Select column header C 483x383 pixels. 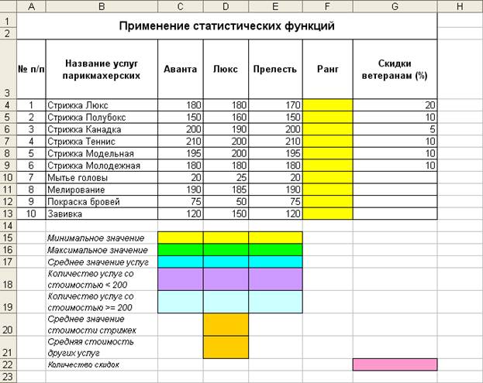click(x=180, y=7)
